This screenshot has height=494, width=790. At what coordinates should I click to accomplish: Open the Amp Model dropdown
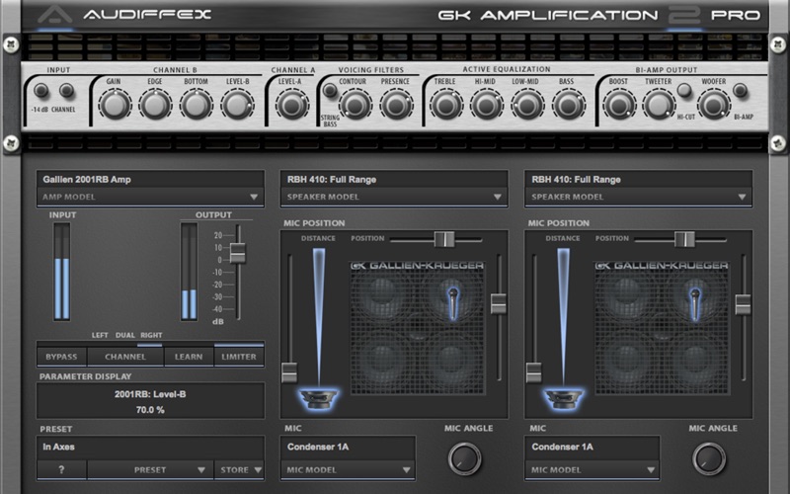tap(150, 197)
